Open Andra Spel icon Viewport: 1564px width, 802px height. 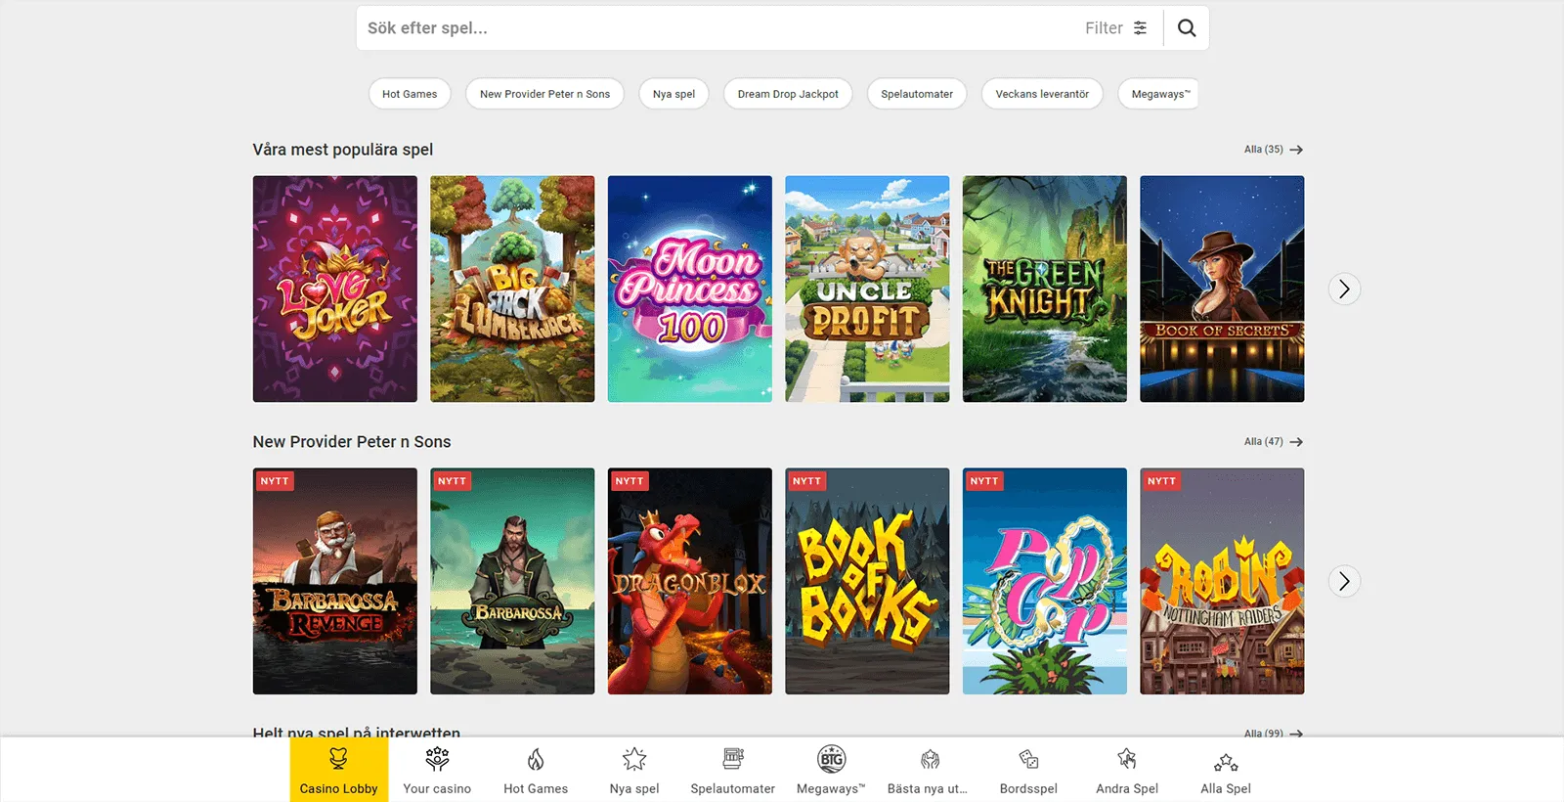click(1127, 759)
